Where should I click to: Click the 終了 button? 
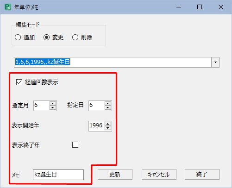click(x=202, y=175)
